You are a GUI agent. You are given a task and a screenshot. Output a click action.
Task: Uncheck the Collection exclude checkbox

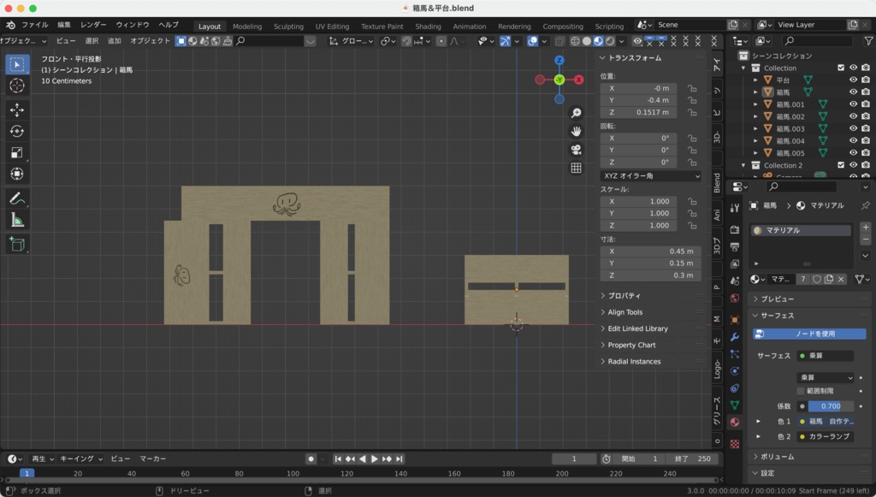841,68
